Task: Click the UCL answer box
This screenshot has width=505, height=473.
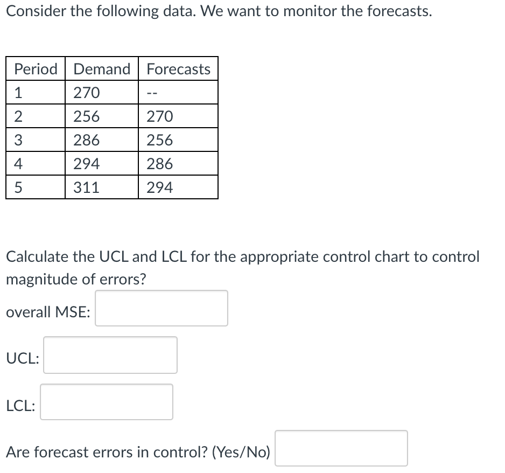Action: click(110, 354)
